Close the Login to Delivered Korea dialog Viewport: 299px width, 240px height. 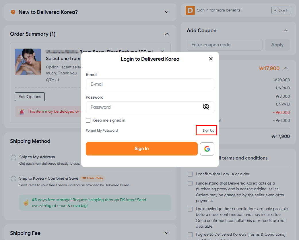211,59
